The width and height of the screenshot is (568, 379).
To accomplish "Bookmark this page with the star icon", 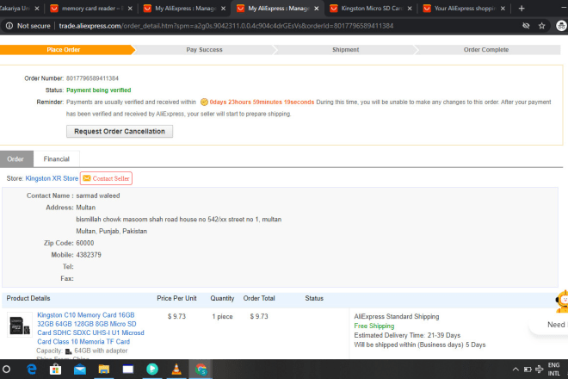I will click(541, 26).
